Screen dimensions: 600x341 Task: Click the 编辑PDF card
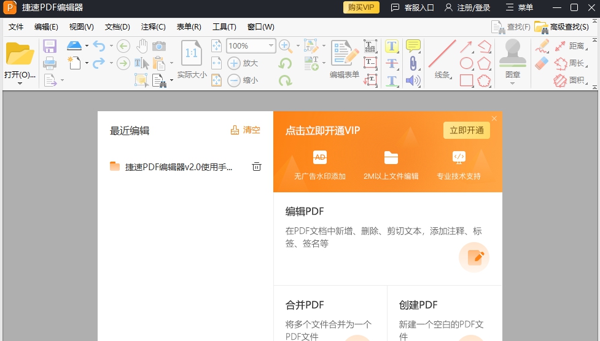tap(388, 239)
